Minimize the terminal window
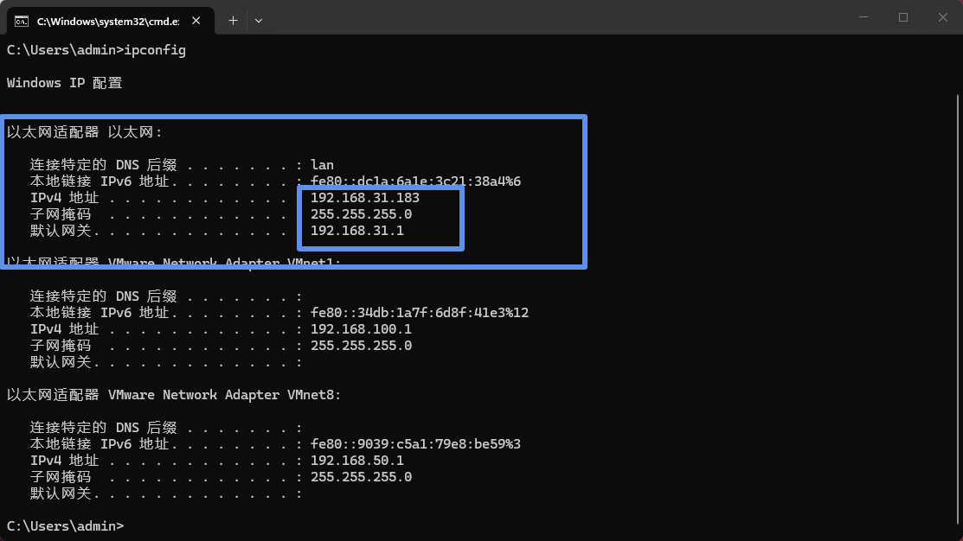 [x=863, y=17]
